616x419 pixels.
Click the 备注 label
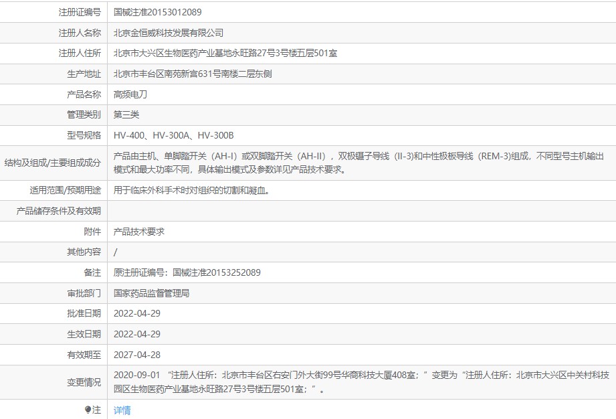tap(92, 272)
